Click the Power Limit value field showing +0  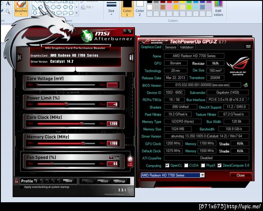click(113, 104)
